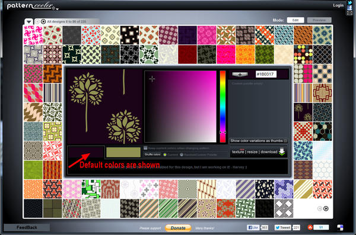The width and height of the screenshot is (356, 235).
Task: Select the optical starburst pattern thumbnail
Action: [x=187, y=189]
